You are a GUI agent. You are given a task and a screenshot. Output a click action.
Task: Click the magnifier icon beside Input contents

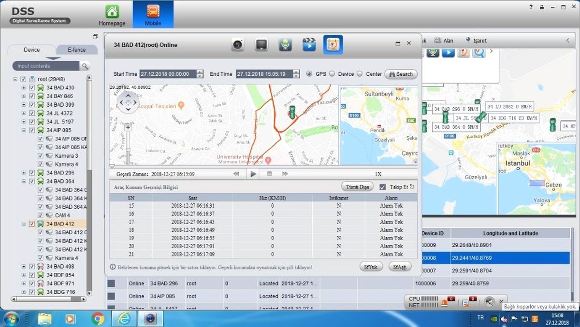pos(85,66)
